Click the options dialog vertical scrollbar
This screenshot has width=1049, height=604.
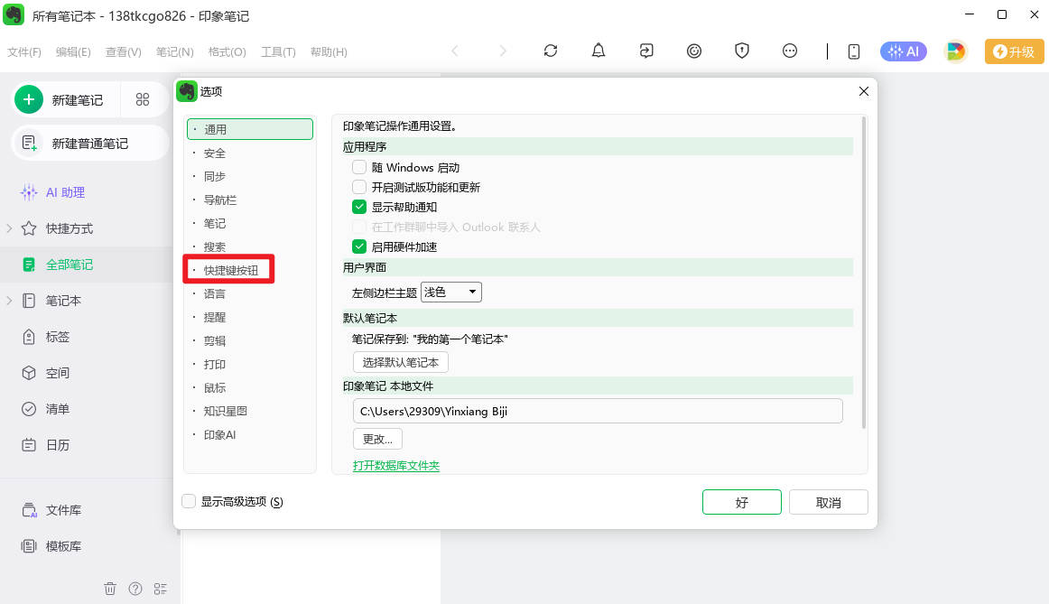pyautogui.click(x=864, y=273)
